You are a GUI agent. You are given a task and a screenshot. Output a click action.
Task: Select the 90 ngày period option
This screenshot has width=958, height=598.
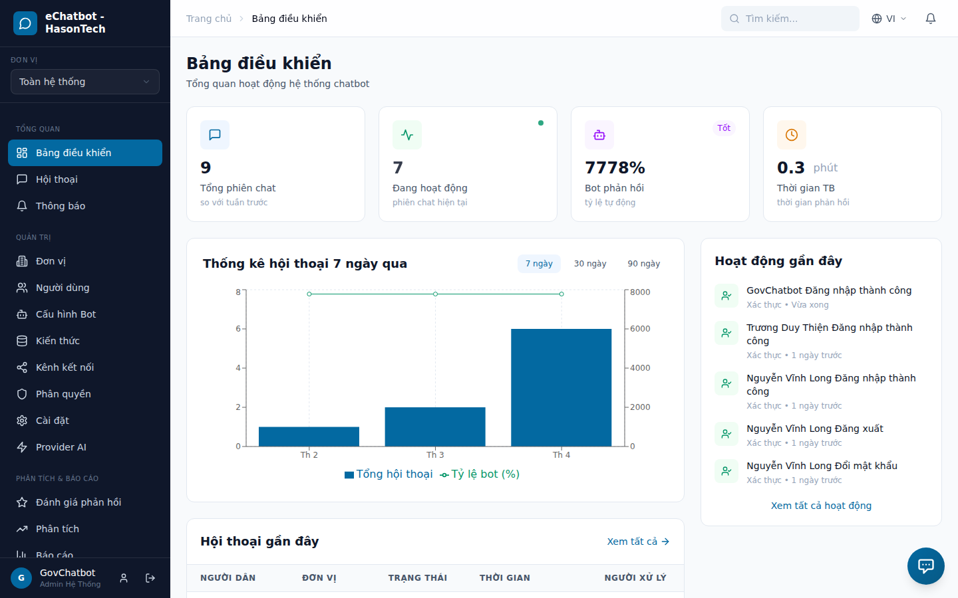pos(643,263)
